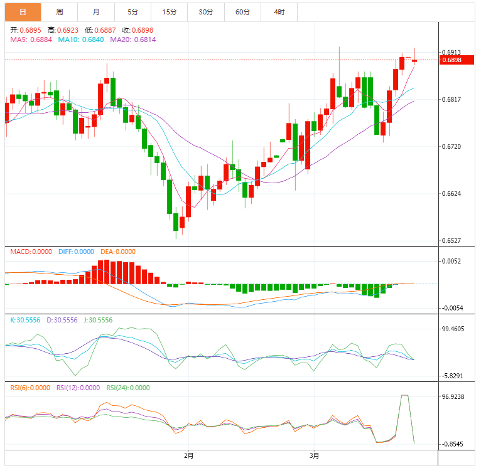Image resolution: width=481 pixels, height=473 pixels.
Task: Click the 0.0052 MACD axis label
Action: click(451, 261)
